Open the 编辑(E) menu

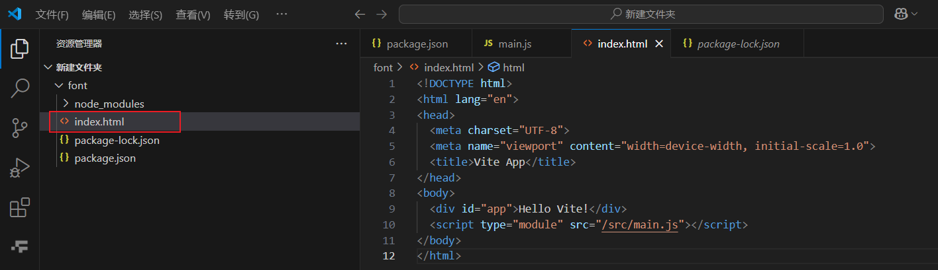[99, 15]
